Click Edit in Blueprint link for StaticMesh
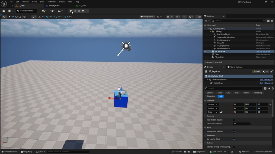Screen dimensions: 275x154 tap(266, 83)
